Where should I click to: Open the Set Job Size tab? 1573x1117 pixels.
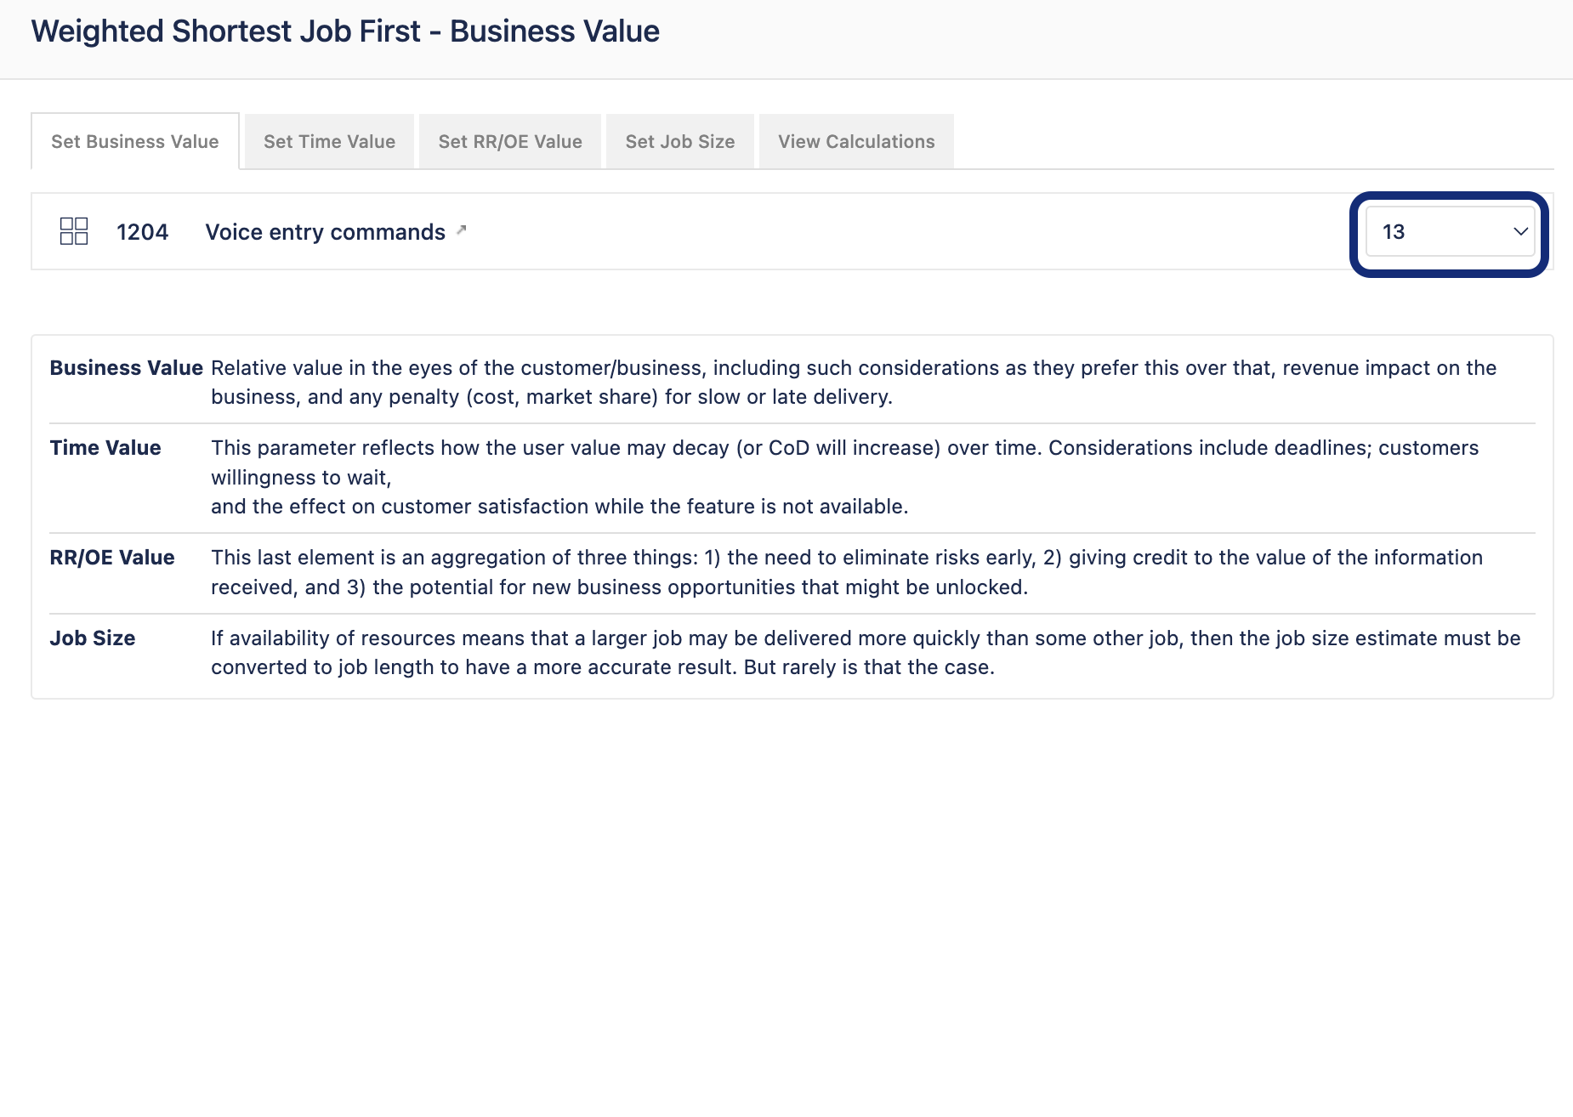click(680, 142)
